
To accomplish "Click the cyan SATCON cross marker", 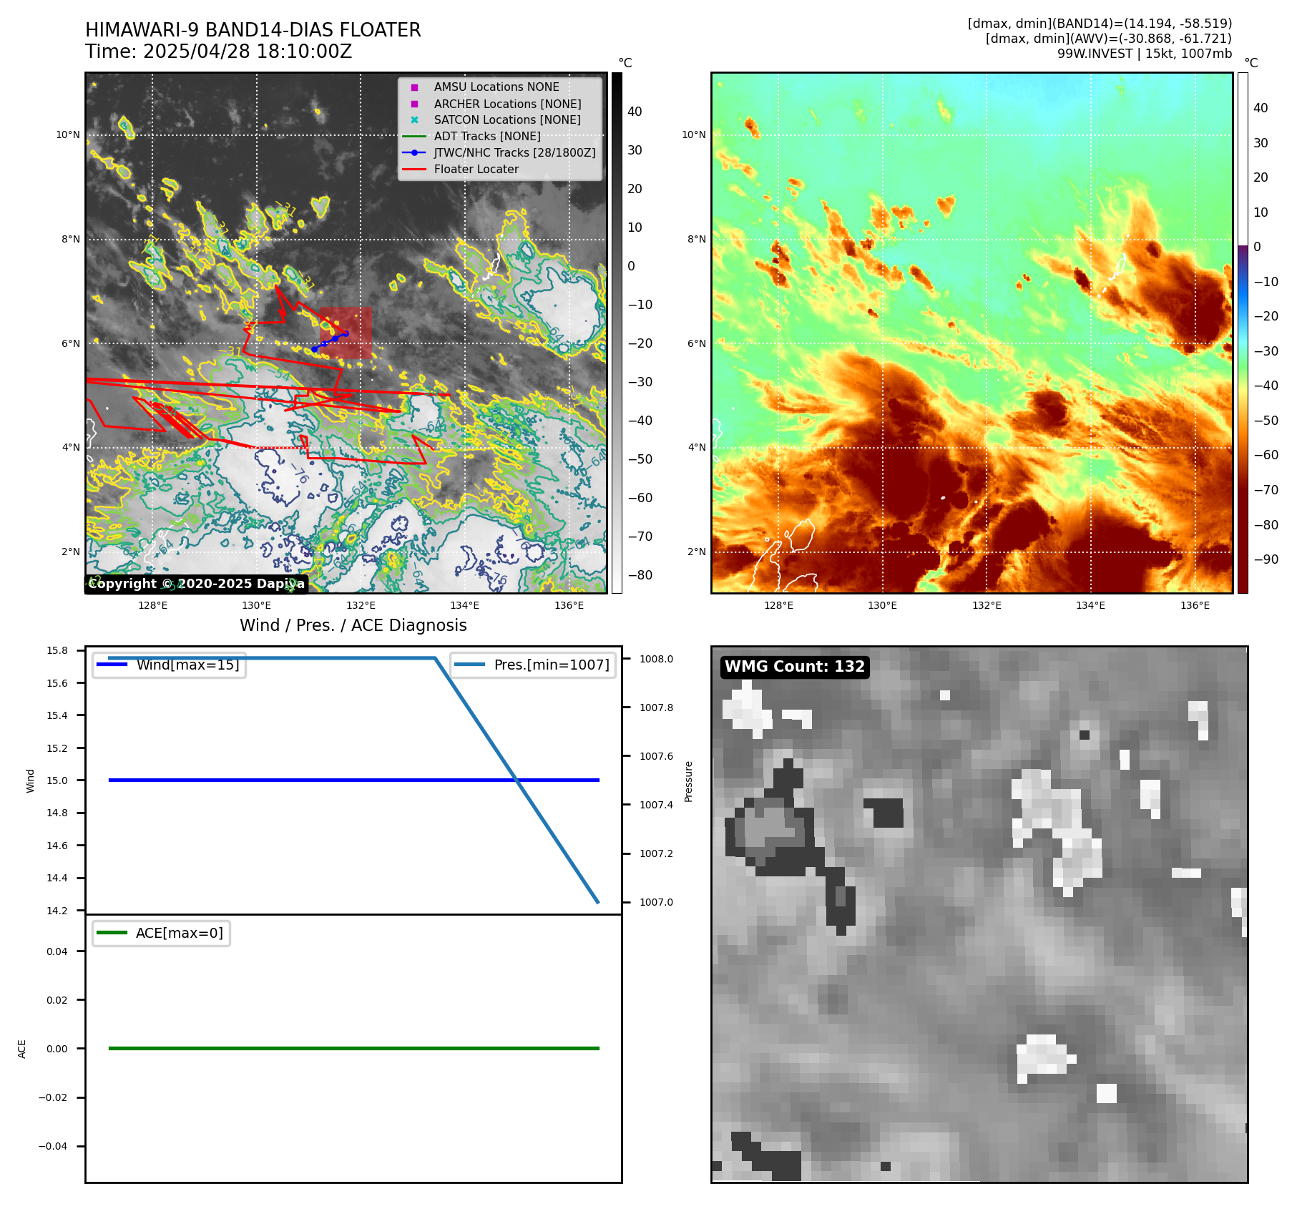I will click(414, 120).
